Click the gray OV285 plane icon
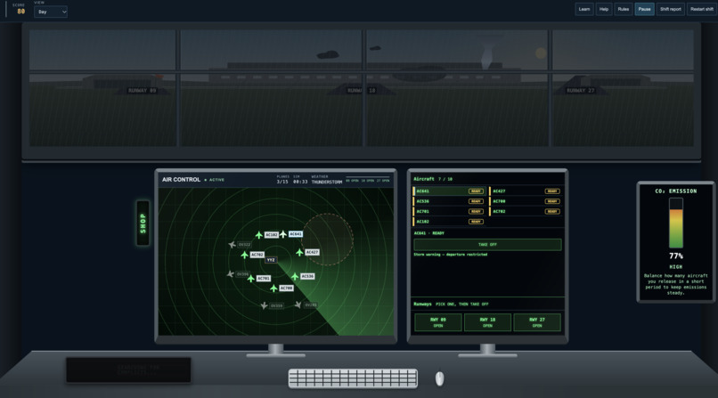718x398 pixels. (298, 305)
